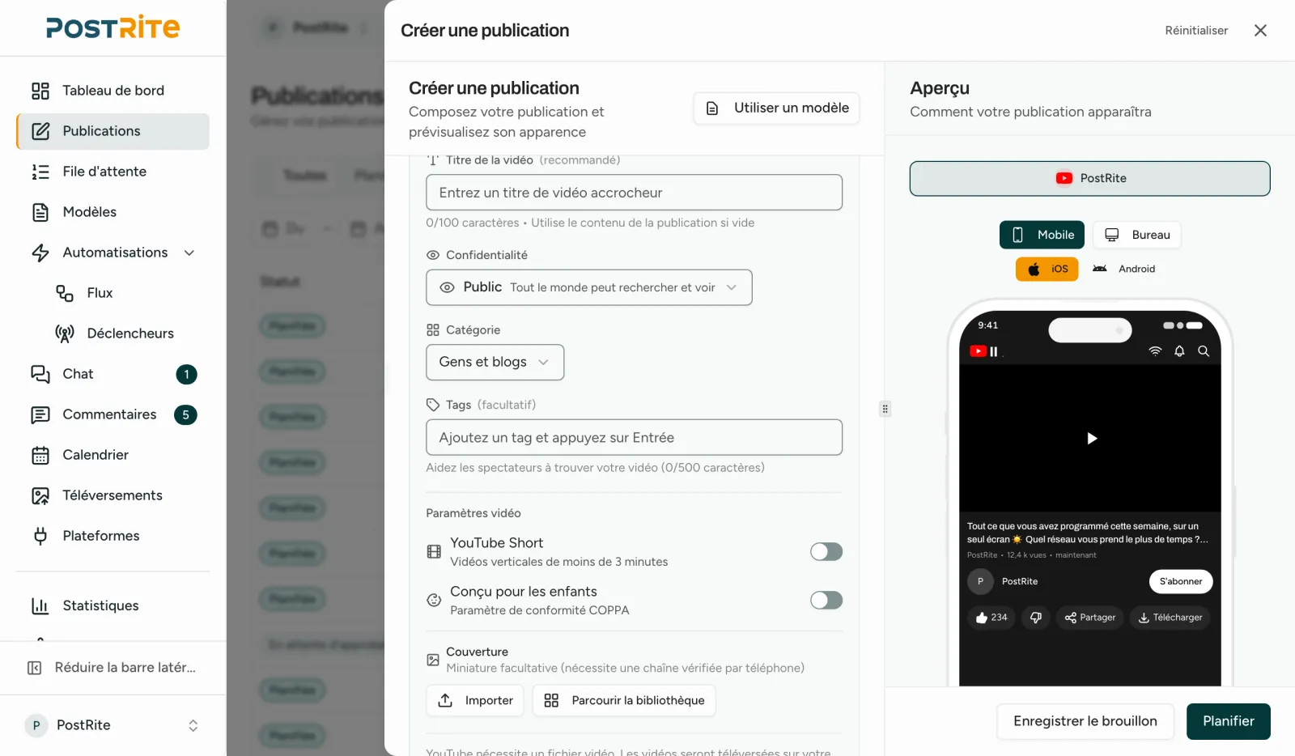Select Publications in sidebar menu
The image size is (1295, 756).
113,131
